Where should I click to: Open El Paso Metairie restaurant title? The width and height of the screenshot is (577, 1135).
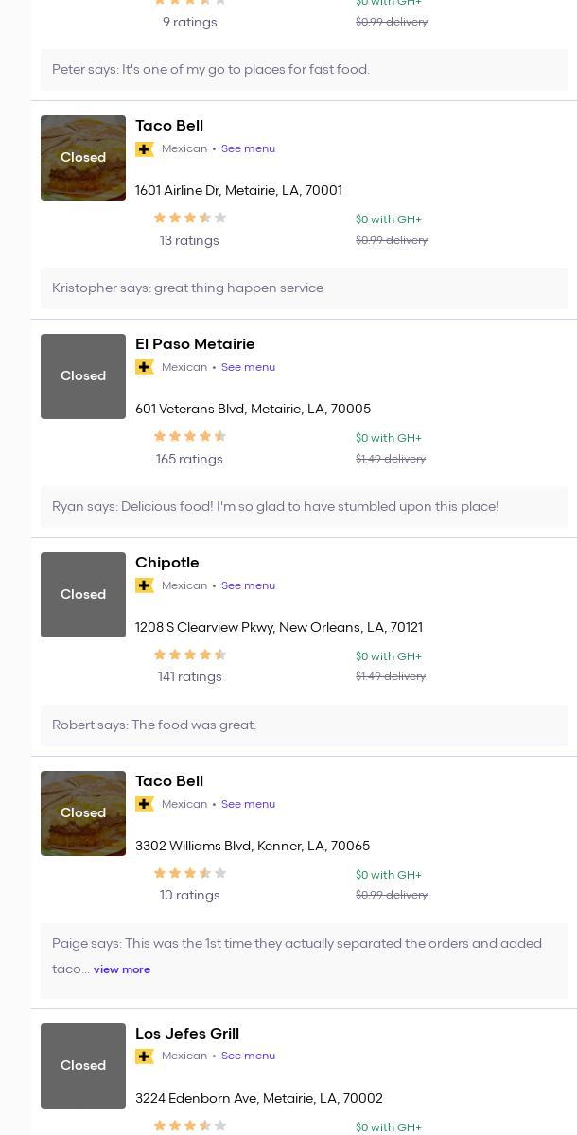195,344
